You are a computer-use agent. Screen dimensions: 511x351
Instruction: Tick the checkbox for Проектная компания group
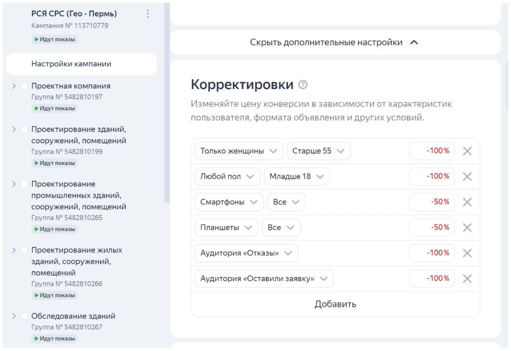pyautogui.click(x=24, y=86)
